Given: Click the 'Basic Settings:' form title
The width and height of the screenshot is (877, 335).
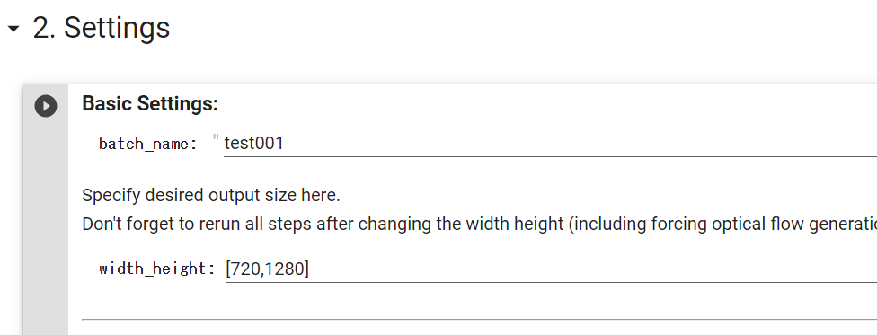Looking at the screenshot, I should (x=150, y=103).
